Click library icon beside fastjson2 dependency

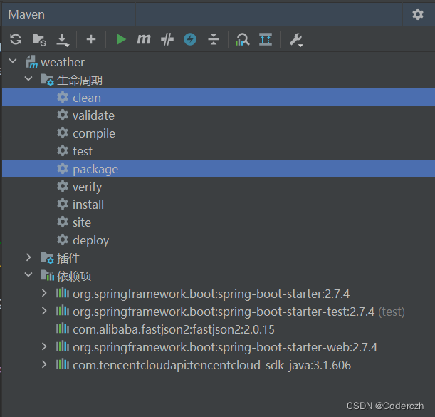[63, 329]
